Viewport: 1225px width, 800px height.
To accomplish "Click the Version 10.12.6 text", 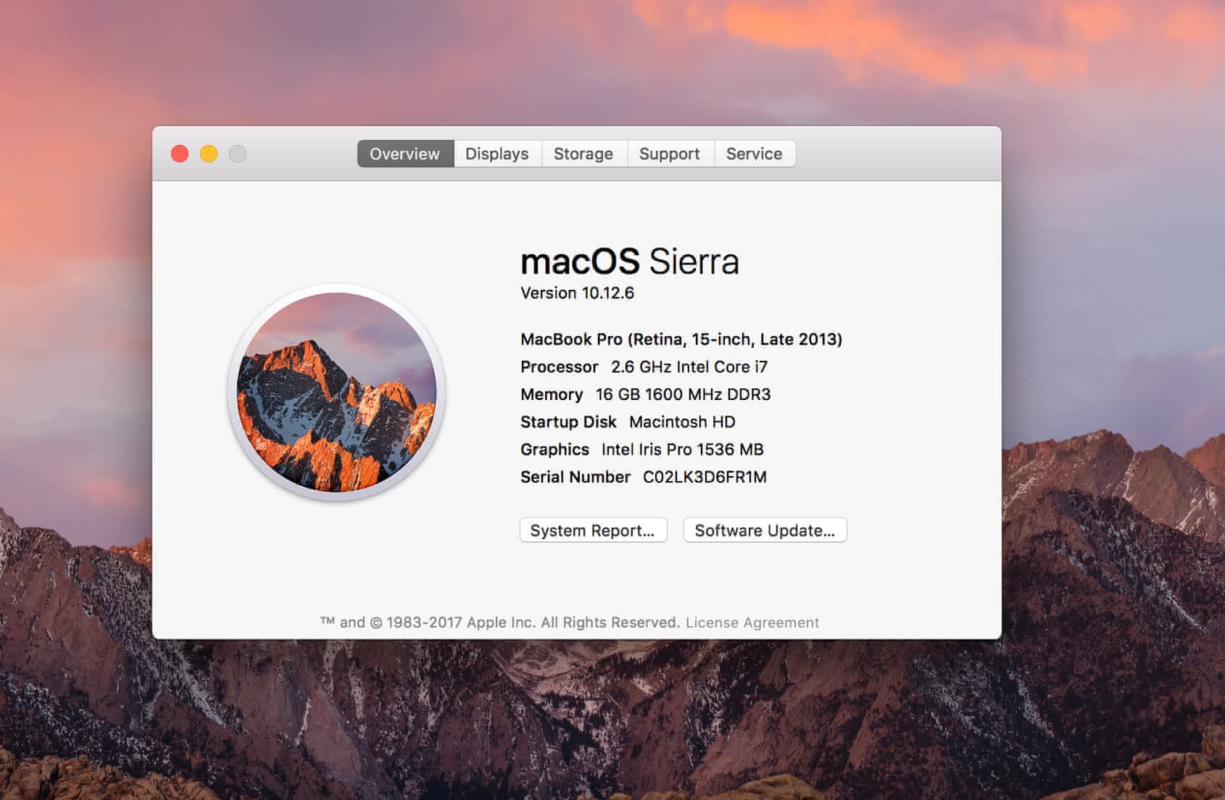I will point(577,293).
